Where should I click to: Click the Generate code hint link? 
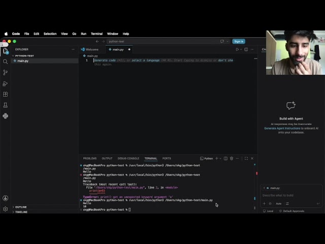(105, 60)
